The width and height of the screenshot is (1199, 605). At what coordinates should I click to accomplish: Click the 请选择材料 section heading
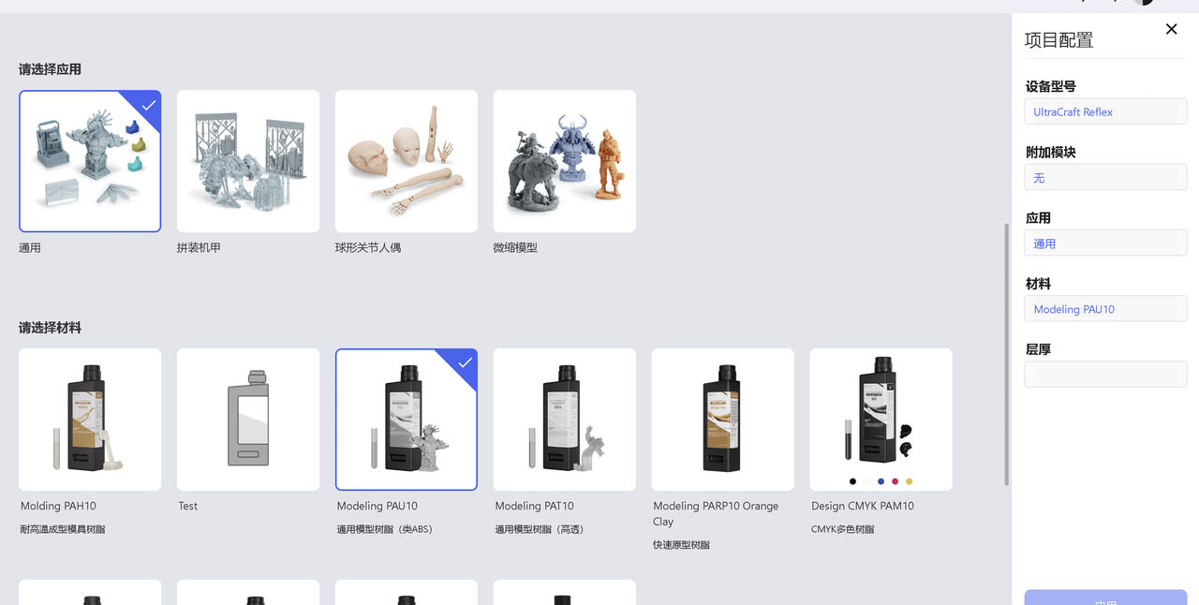(x=51, y=328)
